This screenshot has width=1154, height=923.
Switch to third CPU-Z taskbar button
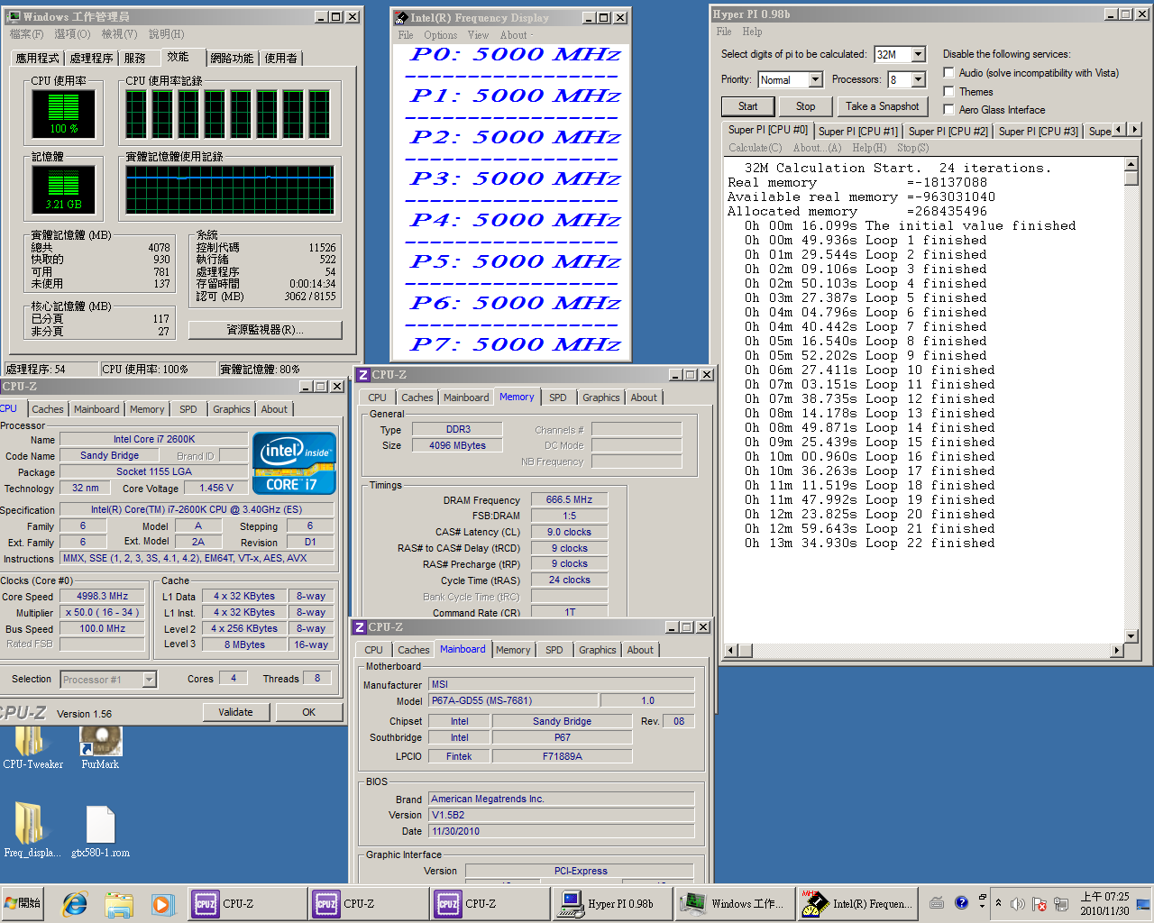click(489, 903)
